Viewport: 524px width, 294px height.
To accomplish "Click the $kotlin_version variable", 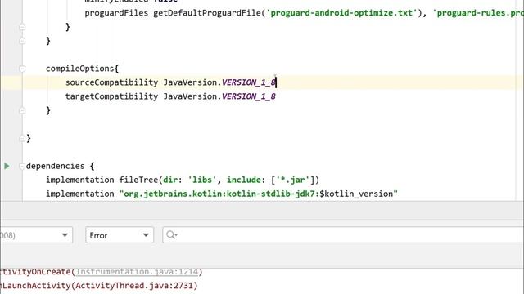I will pyautogui.click(x=357, y=194).
